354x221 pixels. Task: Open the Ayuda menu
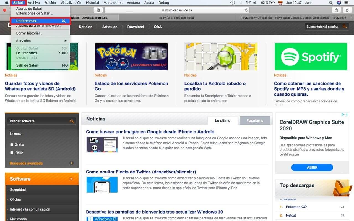point(149,3)
